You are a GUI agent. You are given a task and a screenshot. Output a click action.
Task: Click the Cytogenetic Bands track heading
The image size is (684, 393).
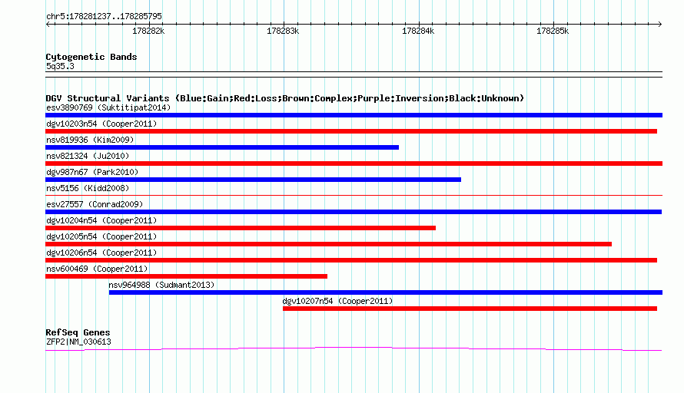[x=91, y=57]
